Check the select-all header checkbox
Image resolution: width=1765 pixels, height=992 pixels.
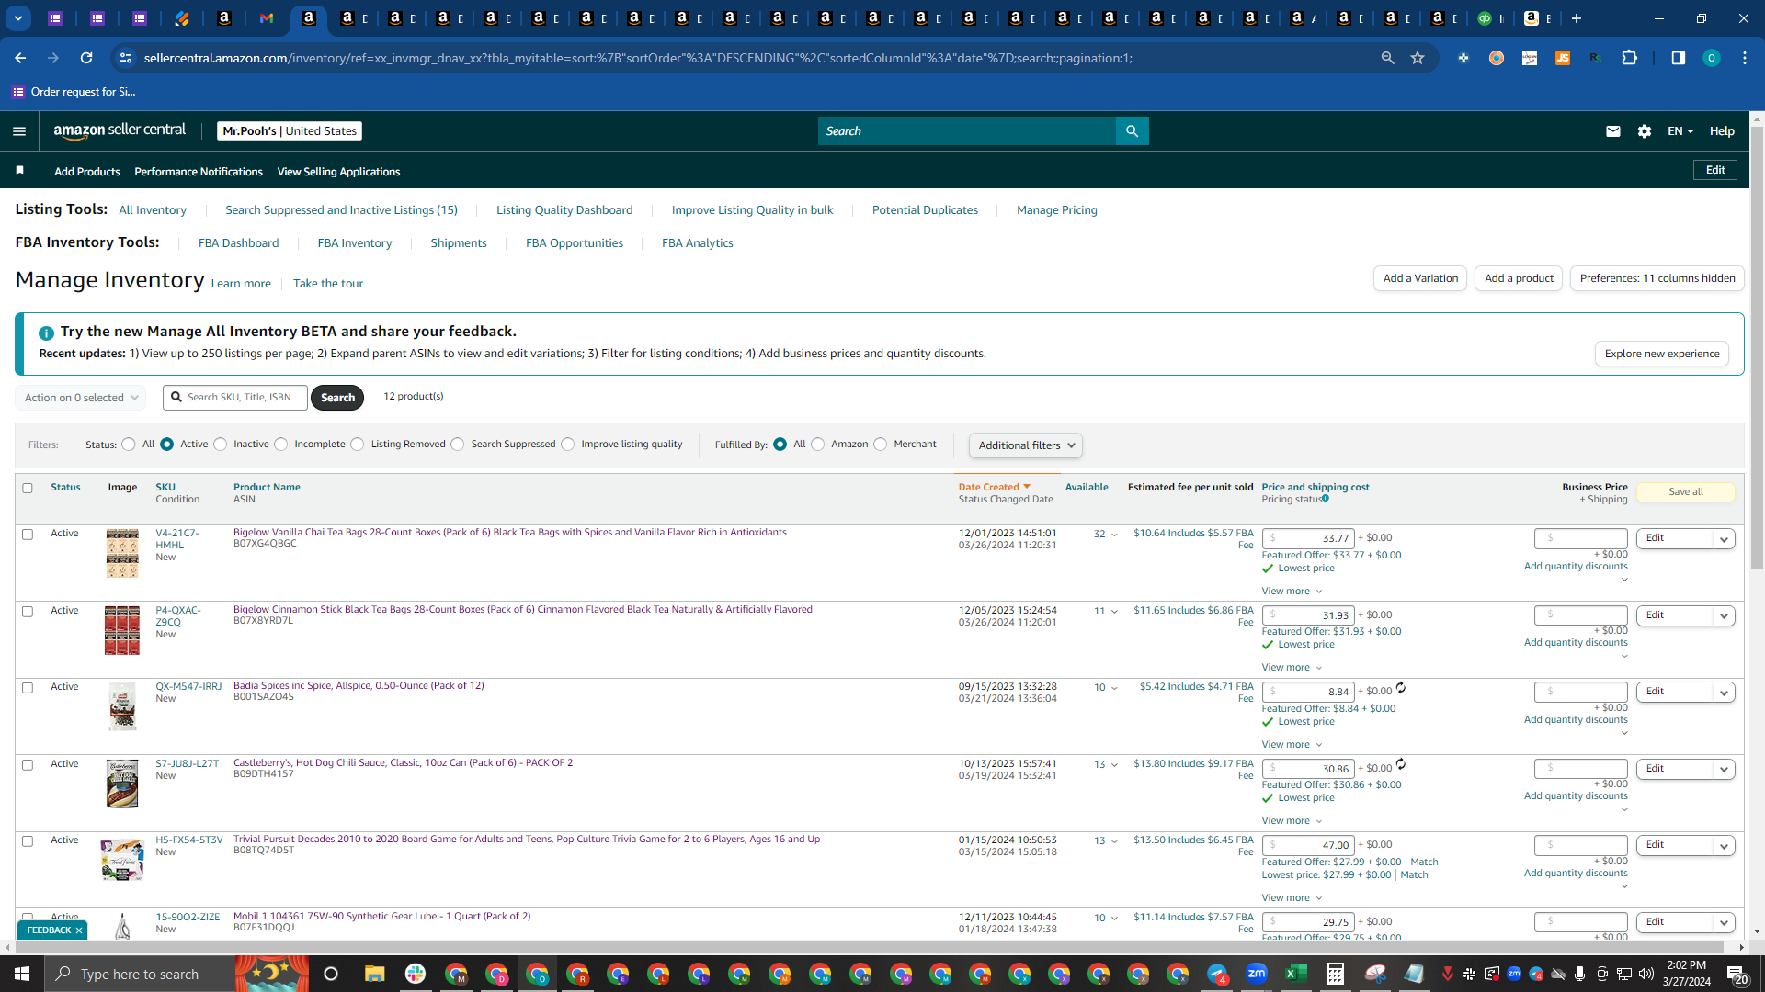28,489
